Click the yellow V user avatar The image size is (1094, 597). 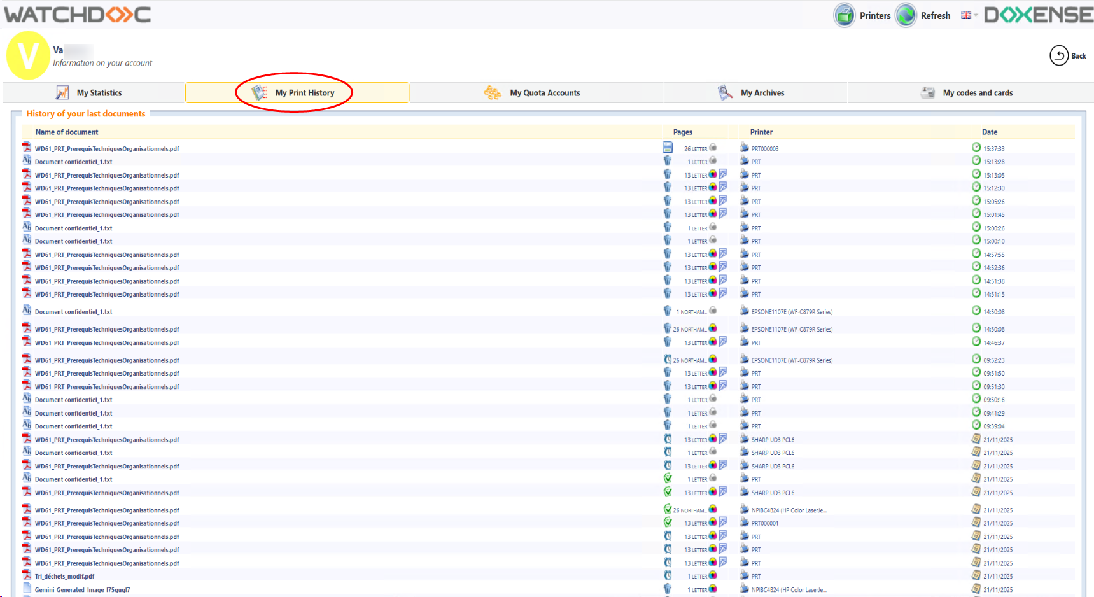coord(28,55)
